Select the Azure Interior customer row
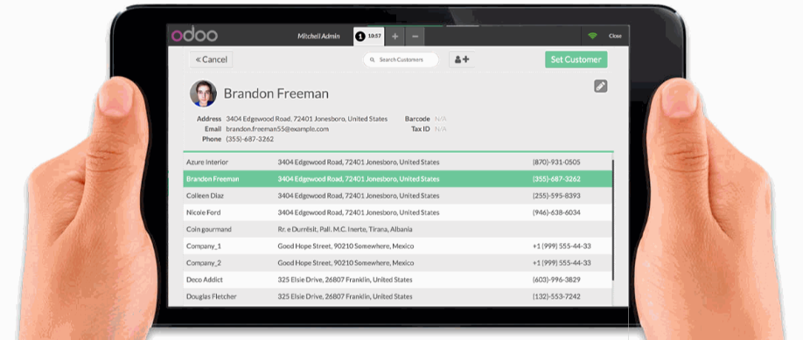This screenshot has width=803, height=340. (398, 162)
